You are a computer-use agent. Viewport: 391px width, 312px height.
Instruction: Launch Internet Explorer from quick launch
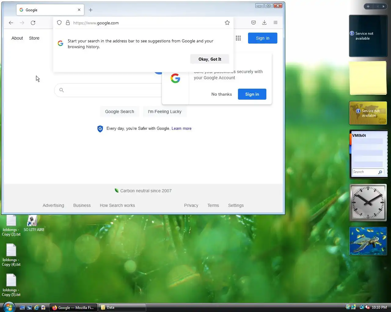(36, 307)
